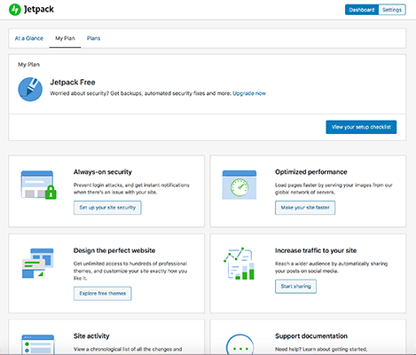The height and width of the screenshot is (355, 416).
Task: Click the Site activity illustration
Action: click(x=37, y=344)
